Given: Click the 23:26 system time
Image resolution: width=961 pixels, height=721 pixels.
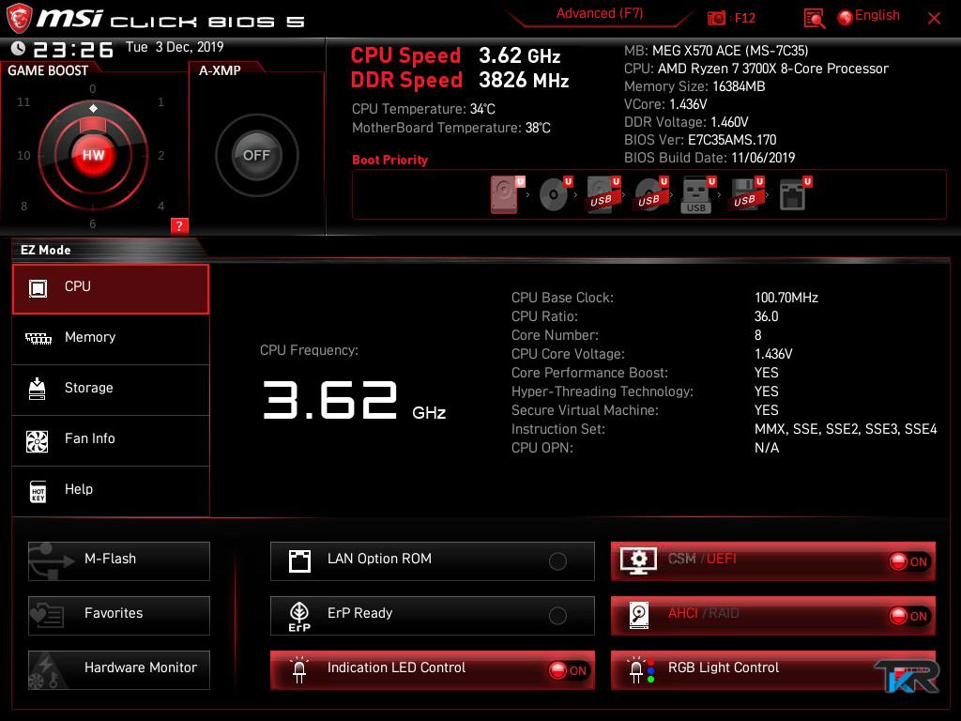Looking at the screenshot, I should 73,49.
